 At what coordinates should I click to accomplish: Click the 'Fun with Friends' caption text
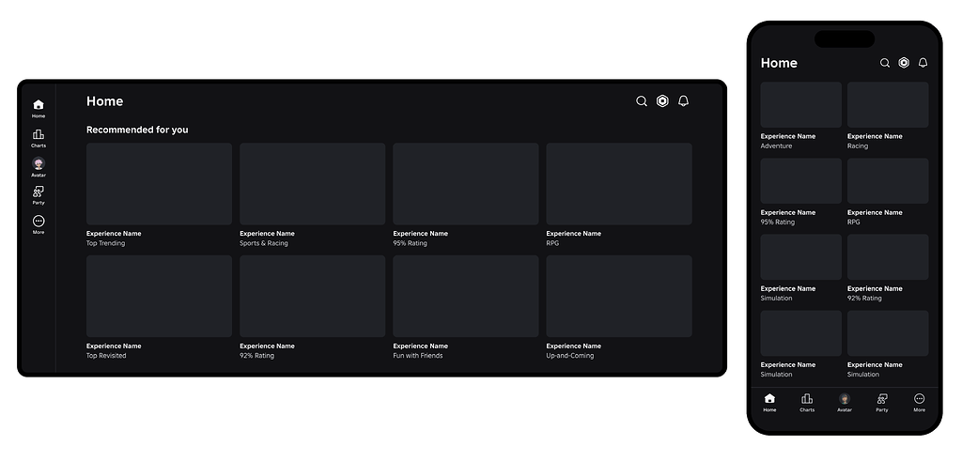(x=418, y=356)
